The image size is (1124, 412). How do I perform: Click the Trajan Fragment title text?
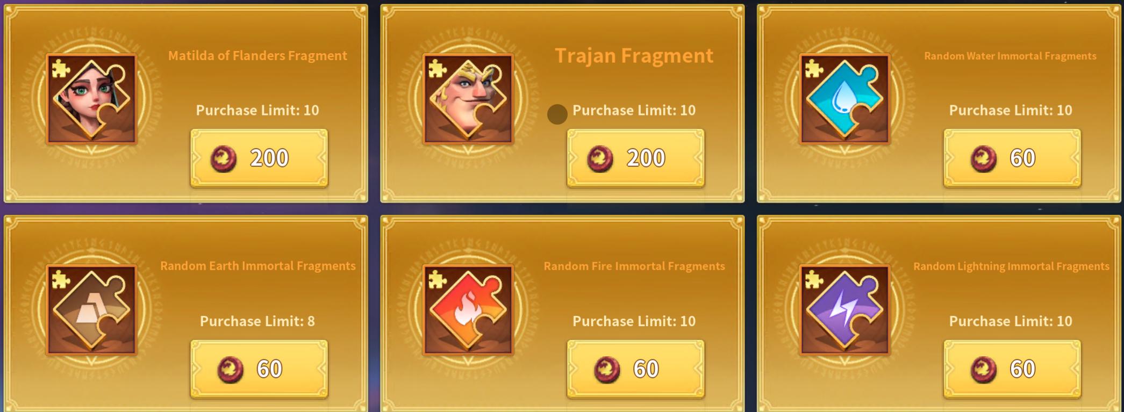[634, 55]
